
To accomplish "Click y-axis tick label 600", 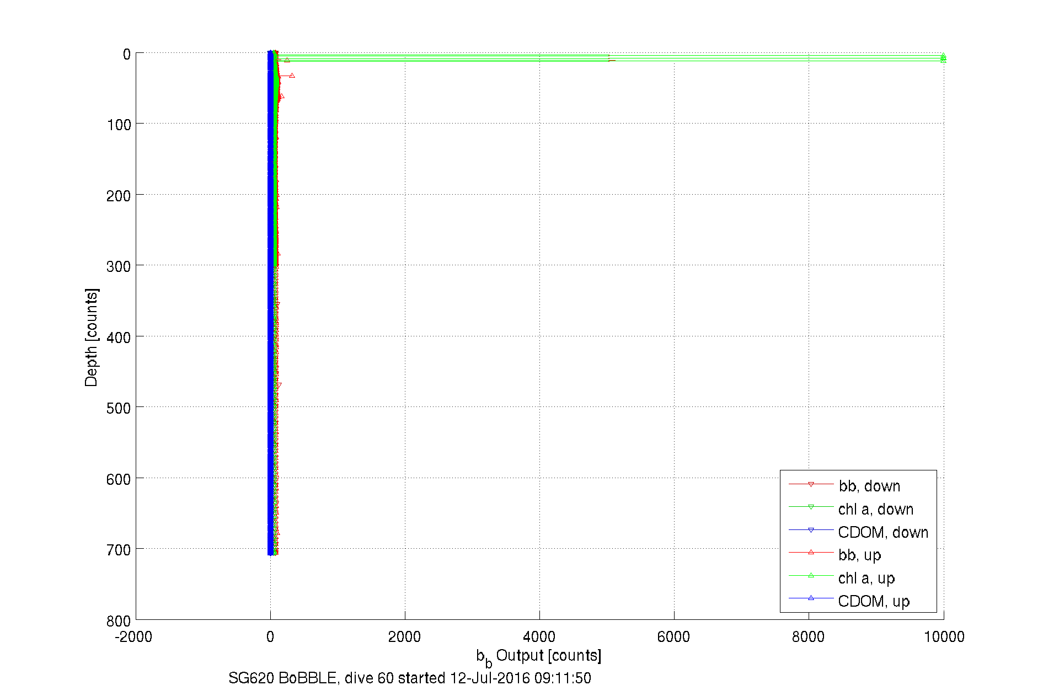I will [119, 479].
